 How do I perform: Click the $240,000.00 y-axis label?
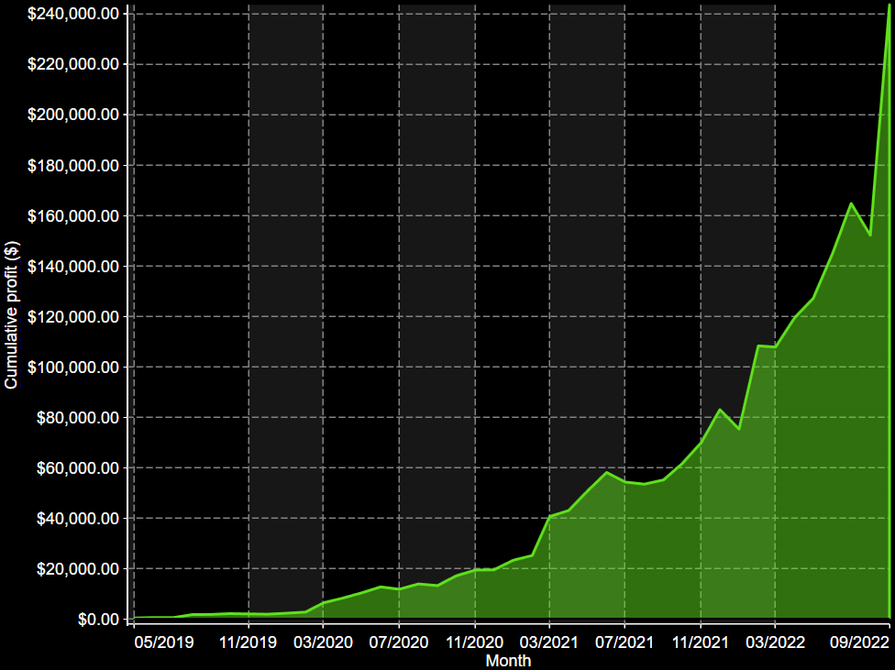73,13
